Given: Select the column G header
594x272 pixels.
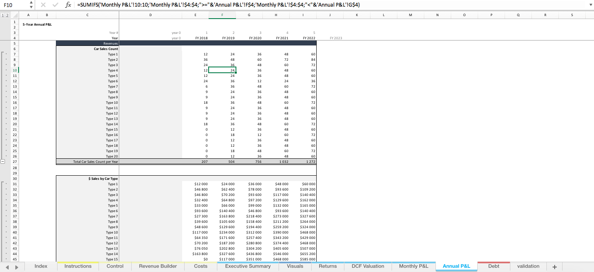Looking at the screenshot, I should point(249,15).
